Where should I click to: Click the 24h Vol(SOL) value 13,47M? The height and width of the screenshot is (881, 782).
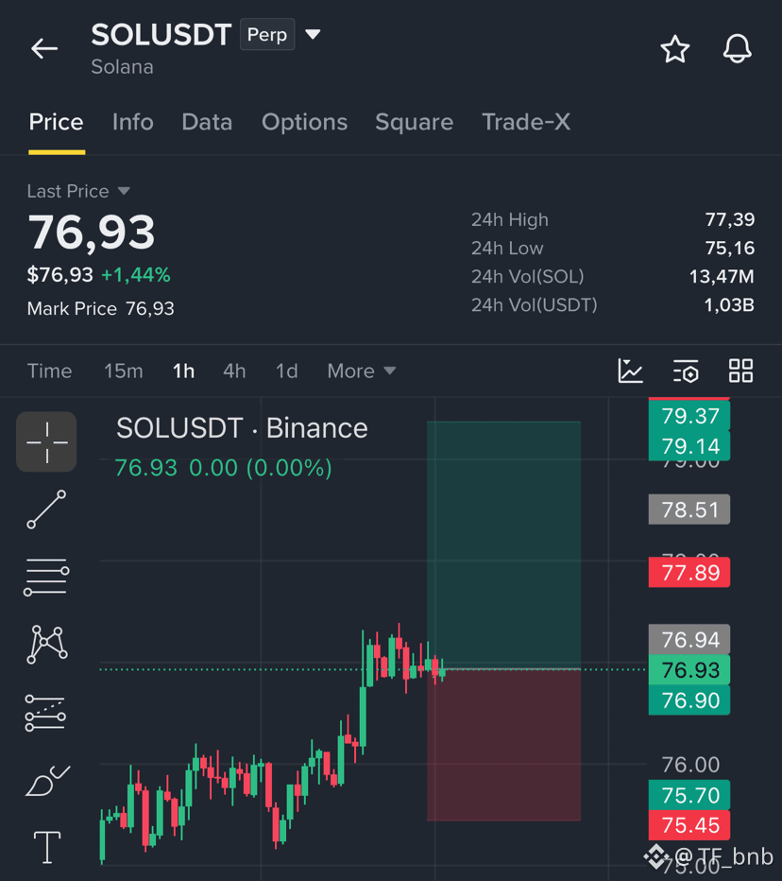722,276
